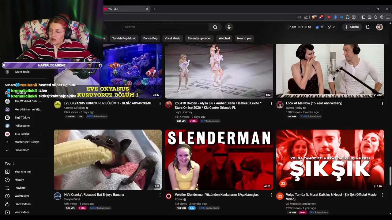The image size is (392, 220).
Task: Click the vidIQ blue logo beside stats
Action: pos(317,27)
